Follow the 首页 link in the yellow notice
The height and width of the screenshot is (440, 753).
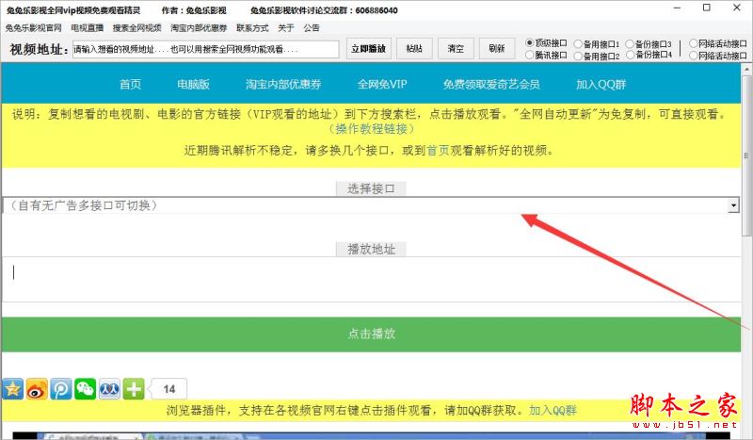(438, 151)
